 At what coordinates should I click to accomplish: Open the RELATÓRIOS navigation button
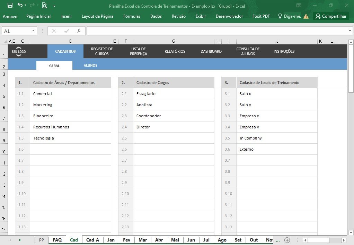(x=175, y=51)
